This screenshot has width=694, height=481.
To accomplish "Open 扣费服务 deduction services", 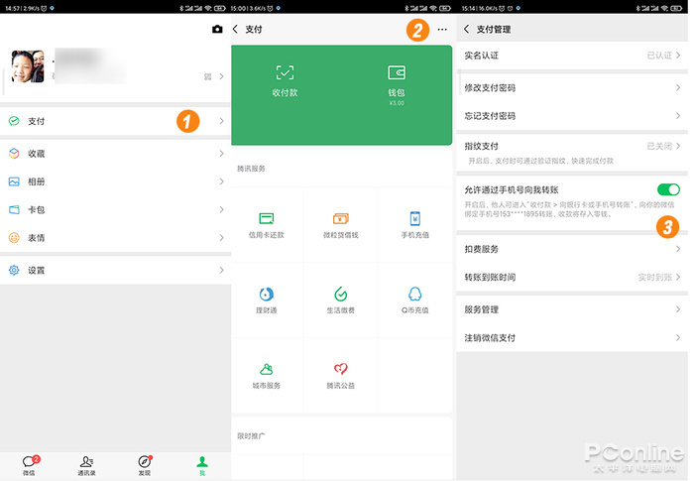I will [x=572, y=249].
